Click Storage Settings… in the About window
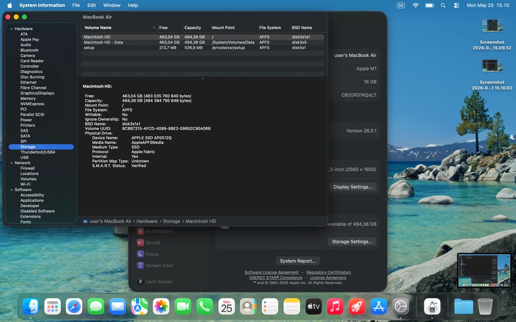The image size is (516, 322). click(352, 241)
